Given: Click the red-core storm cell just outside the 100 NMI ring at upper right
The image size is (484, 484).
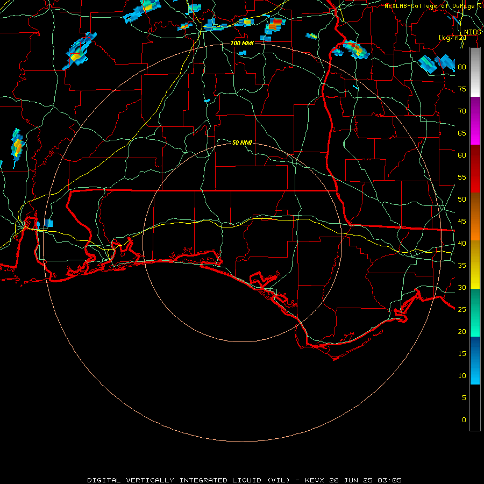Looking at the screenshot, I should [x=356, y=49].
